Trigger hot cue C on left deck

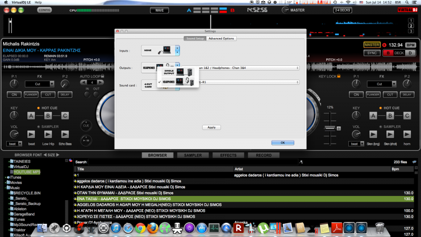(x=65, y=116)
